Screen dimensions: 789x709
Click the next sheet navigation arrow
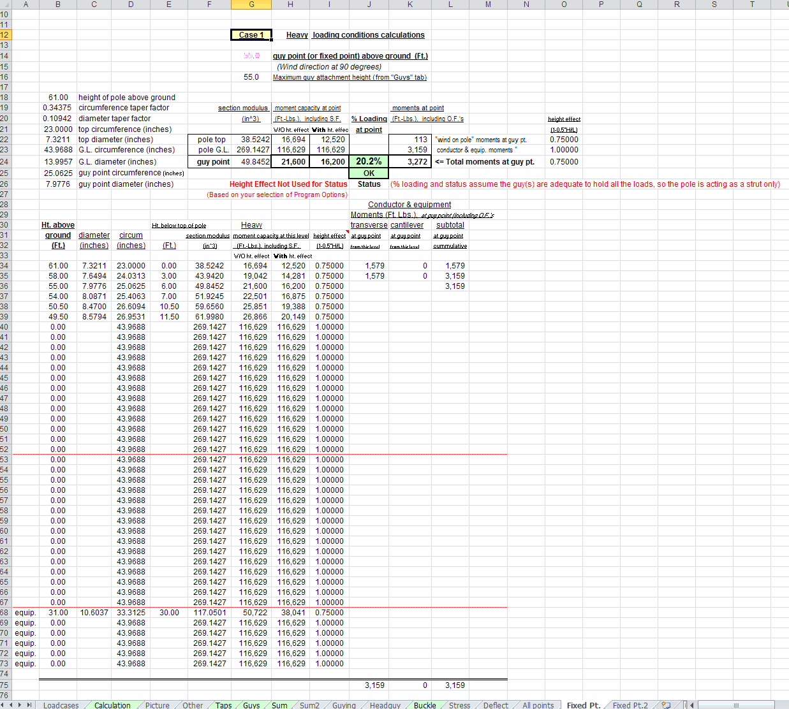pos(20,705)
